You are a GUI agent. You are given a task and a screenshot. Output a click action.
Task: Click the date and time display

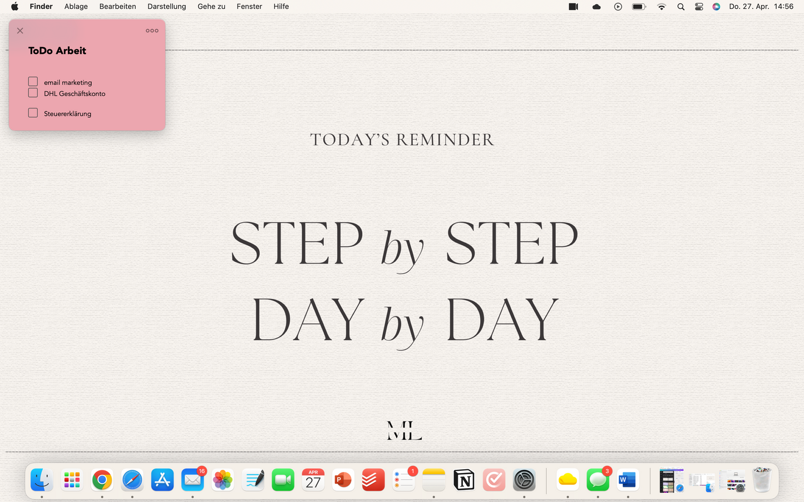click(x=761, y=7)
